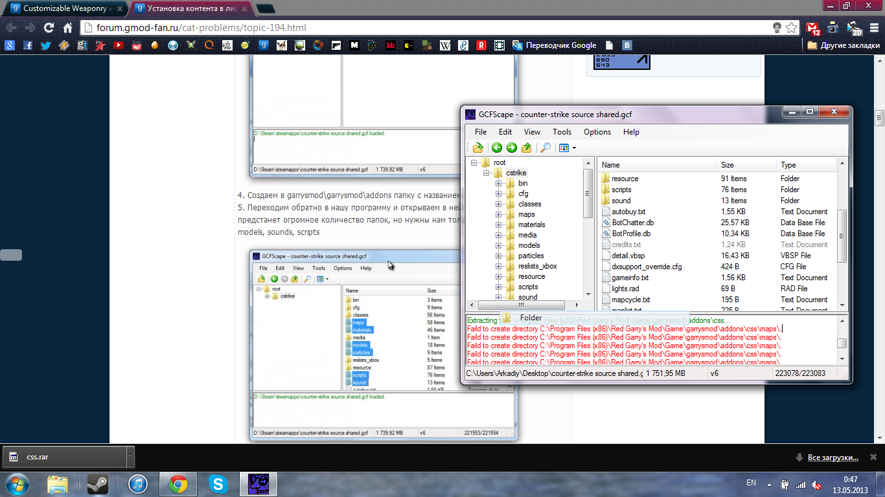Bookmark this page with the star icon
Screen dimensions: 885x497
(791, 28)
